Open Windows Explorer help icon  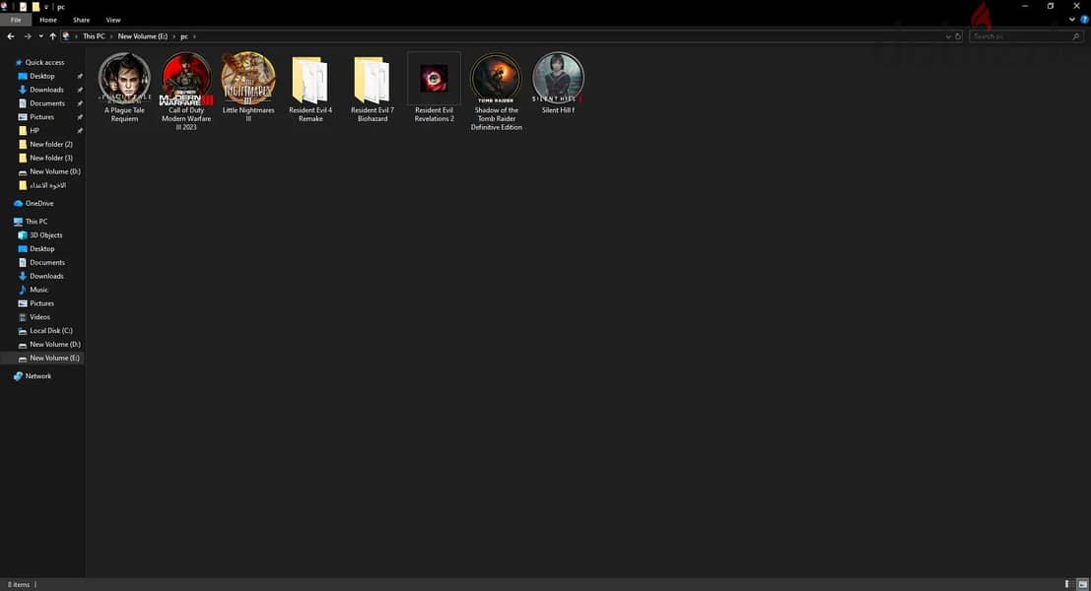1085,20
